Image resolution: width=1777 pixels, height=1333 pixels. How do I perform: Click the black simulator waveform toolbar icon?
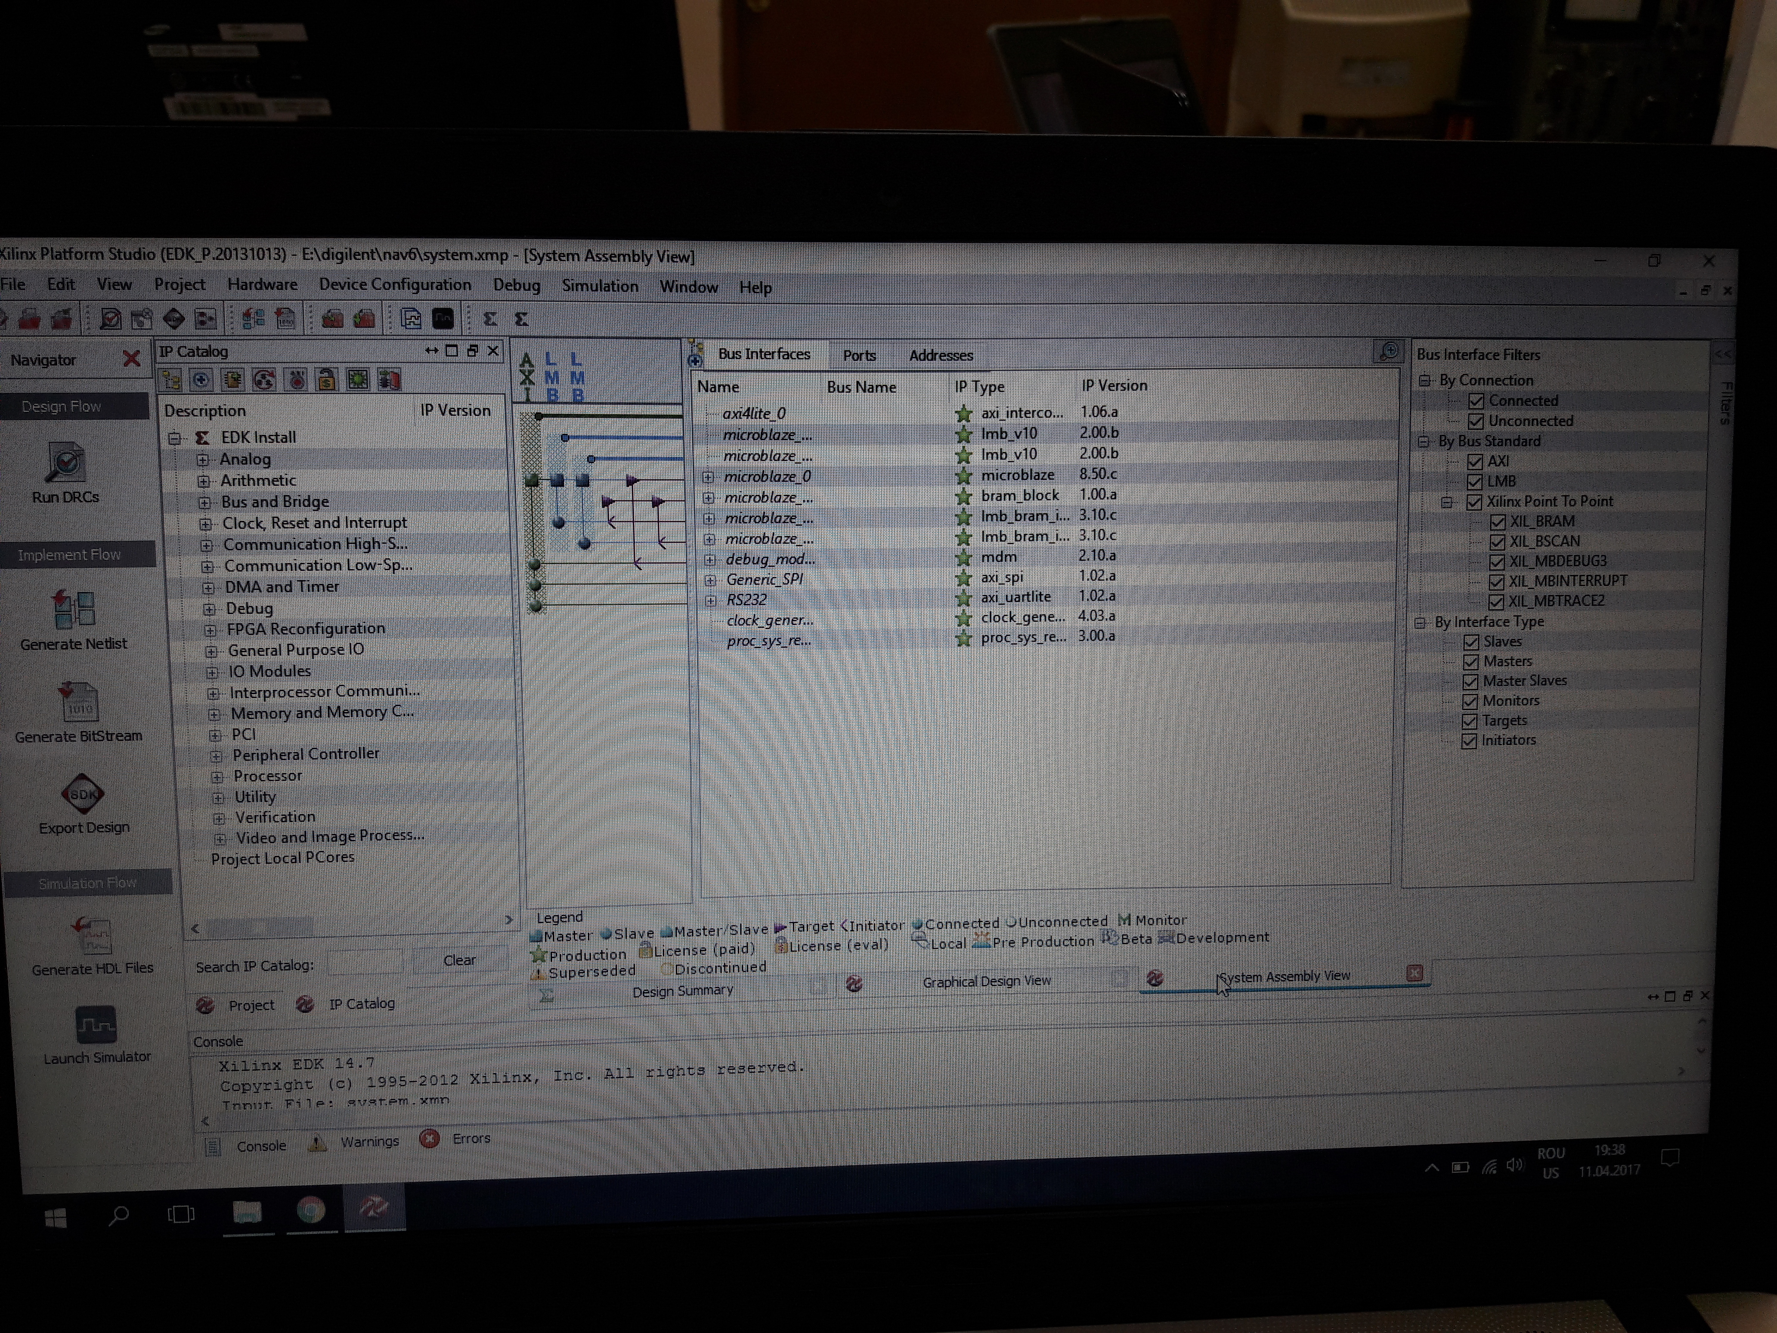[443, 319]
